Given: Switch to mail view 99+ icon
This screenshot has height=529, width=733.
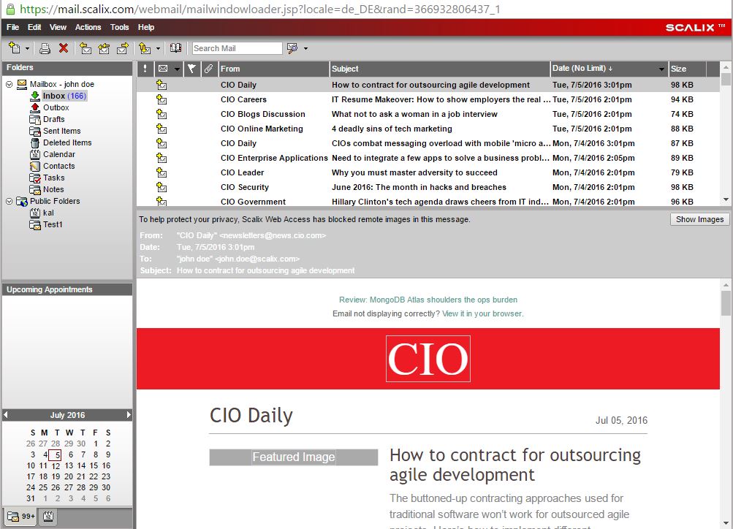Looking at the screenshot, I should tap(21, 517).
